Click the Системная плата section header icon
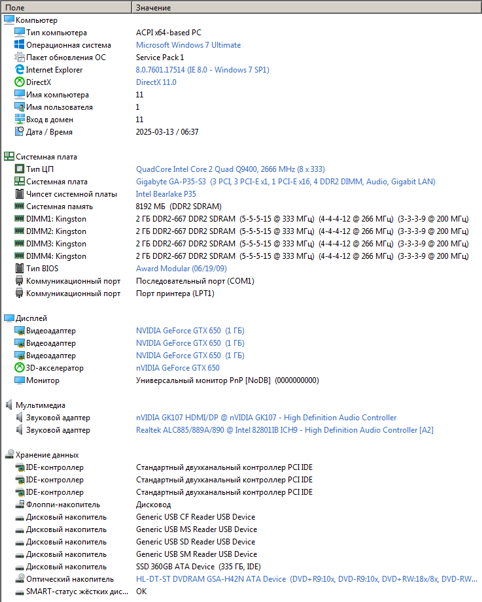 tap(9, 156)
